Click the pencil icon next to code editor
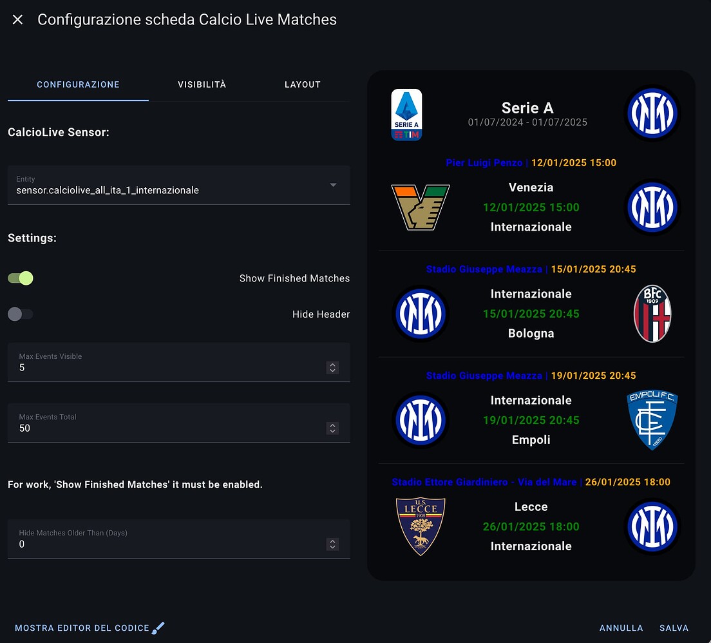 click(x=156, y=627)
